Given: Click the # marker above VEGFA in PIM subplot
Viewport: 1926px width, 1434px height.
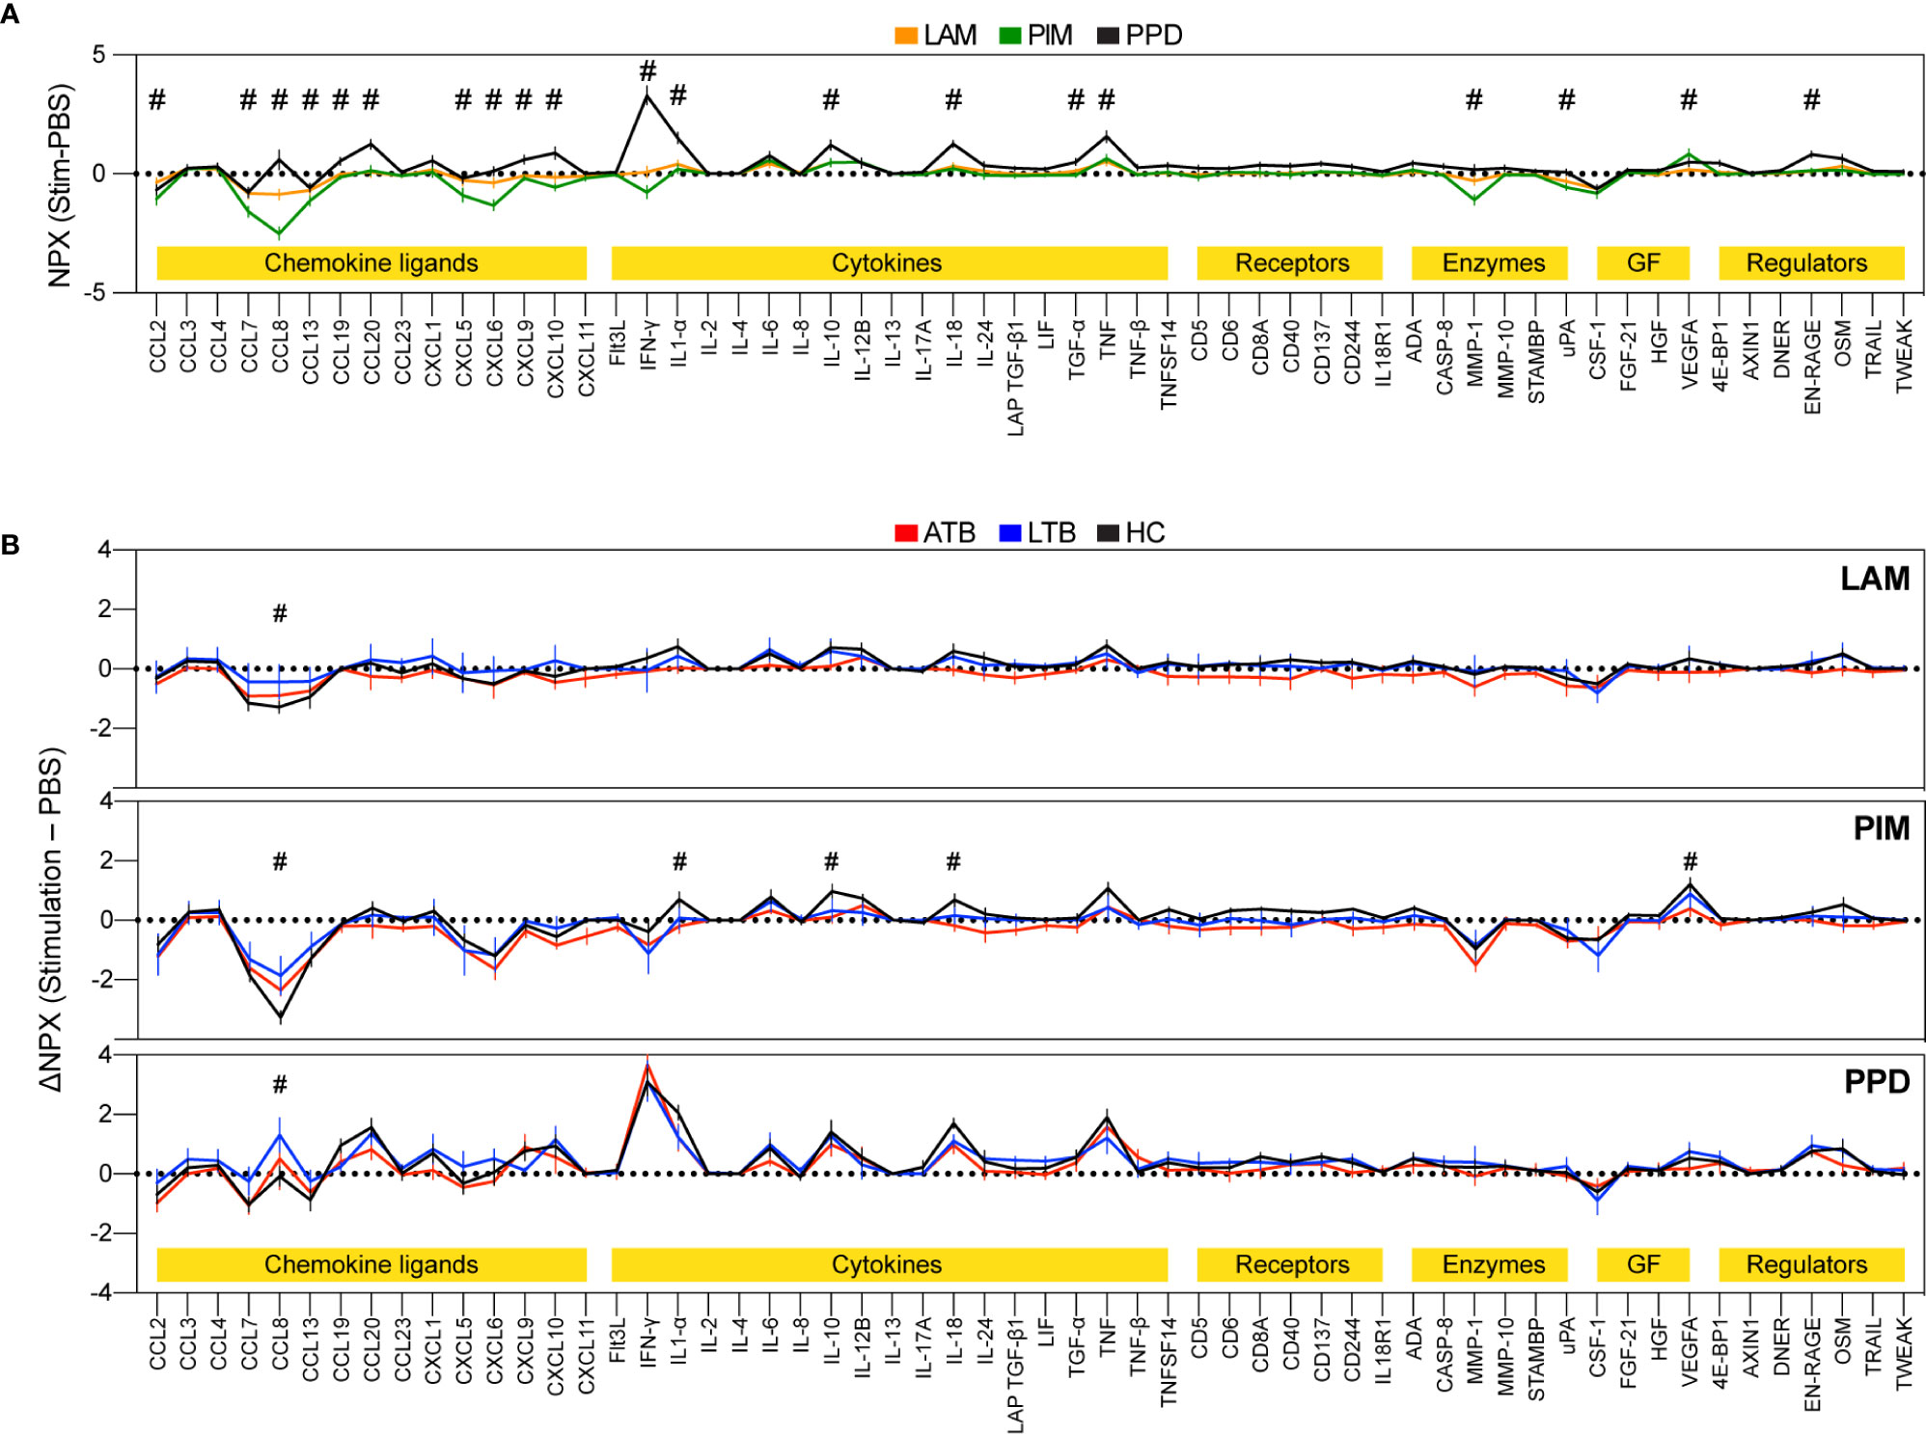Looking at the screenshot, I should pos(1690,861).
